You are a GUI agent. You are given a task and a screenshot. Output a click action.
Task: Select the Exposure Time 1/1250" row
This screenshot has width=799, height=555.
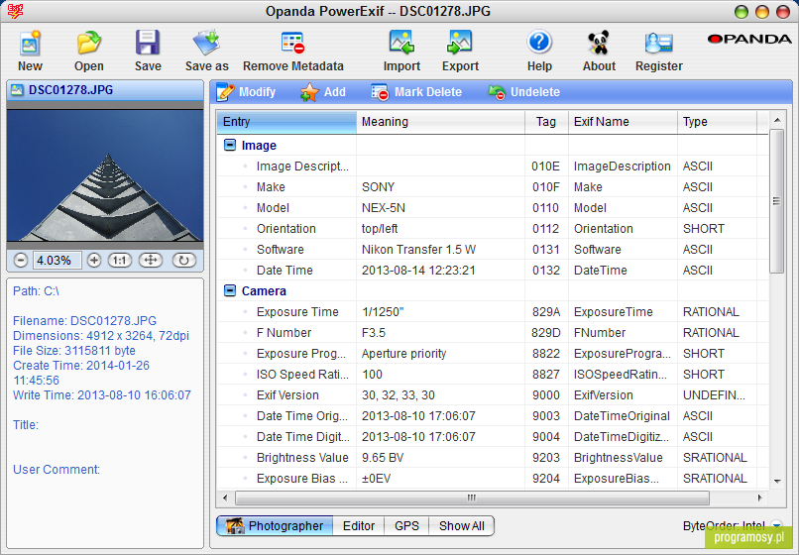click(x=493, y=312)
